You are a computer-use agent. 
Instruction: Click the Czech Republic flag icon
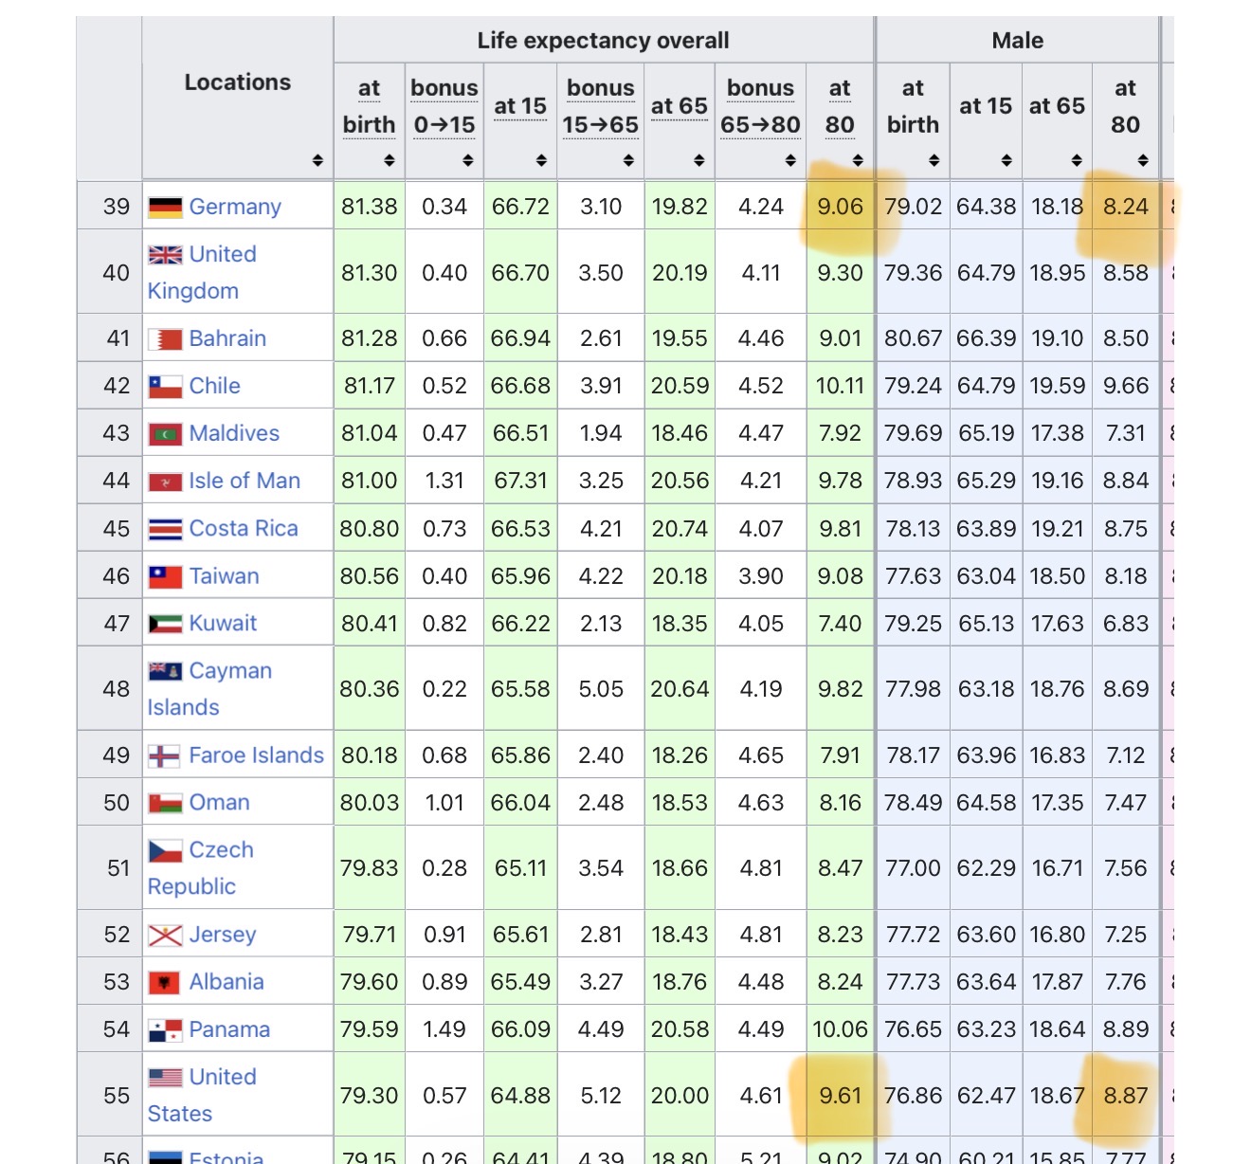pos(165,851)
